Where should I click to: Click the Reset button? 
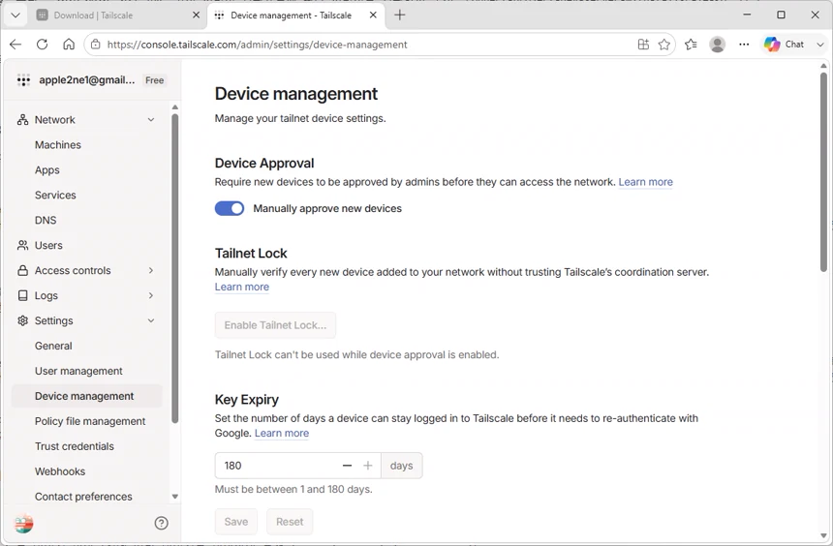[x=290, y=522]
